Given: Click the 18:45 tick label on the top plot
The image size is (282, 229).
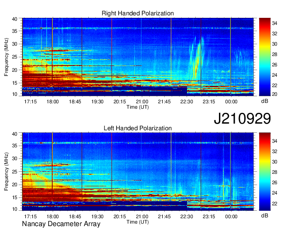Looking at the screenshot, I should click(75, 102).
